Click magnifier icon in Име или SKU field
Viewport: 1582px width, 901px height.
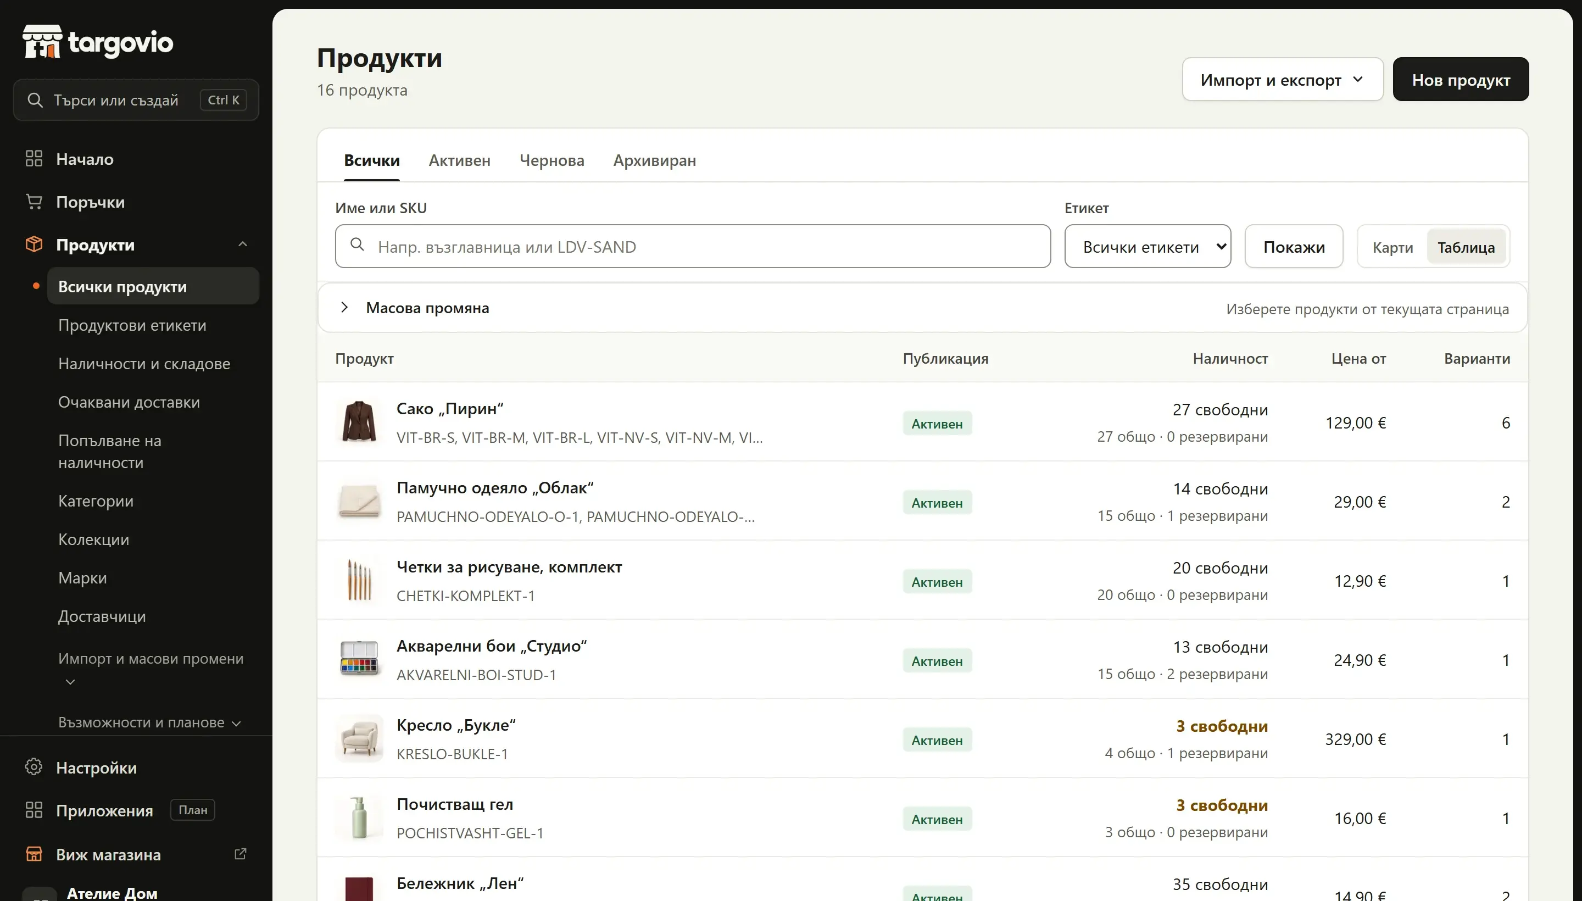(x=357, y=244)
